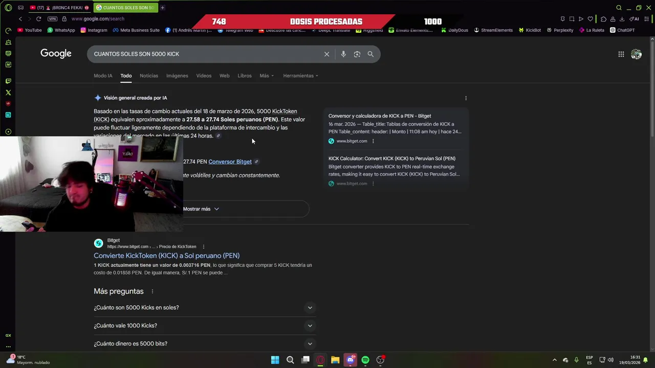The height and width of the screenshot is (368, 655).
Task: Open GX Control speedometer in sidebar
Action: pyautogui.click(x=8, y=31)
